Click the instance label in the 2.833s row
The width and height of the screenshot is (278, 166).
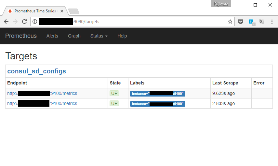pyautogui.click(x=158, y=104)
